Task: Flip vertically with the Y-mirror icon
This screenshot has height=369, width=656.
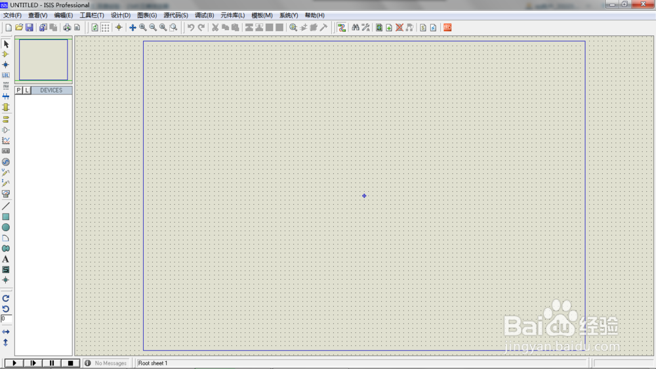Action: 6,343
